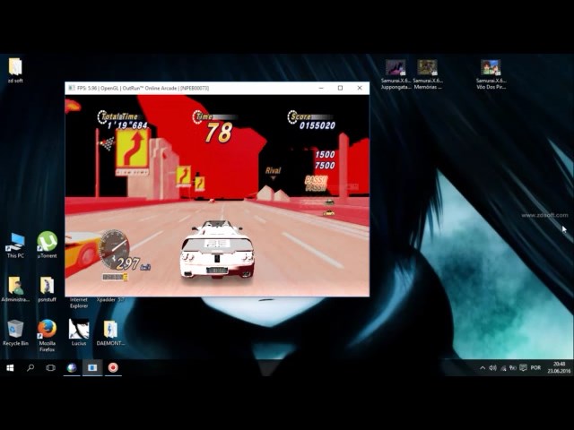Open the Samurai X Vôo Dos Pir video
574x430 pixels.
pyautogui.click(x=491, y=68)
